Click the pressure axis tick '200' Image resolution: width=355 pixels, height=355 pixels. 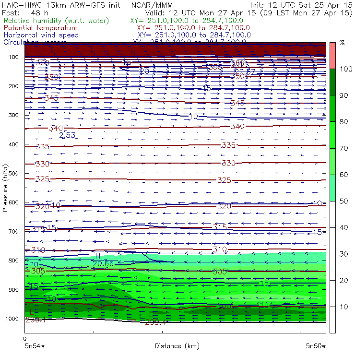click(13, 86)
